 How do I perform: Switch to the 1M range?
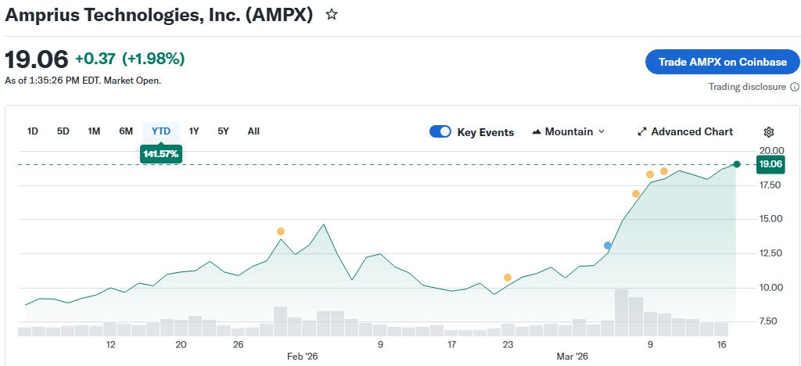click(94, 131)
